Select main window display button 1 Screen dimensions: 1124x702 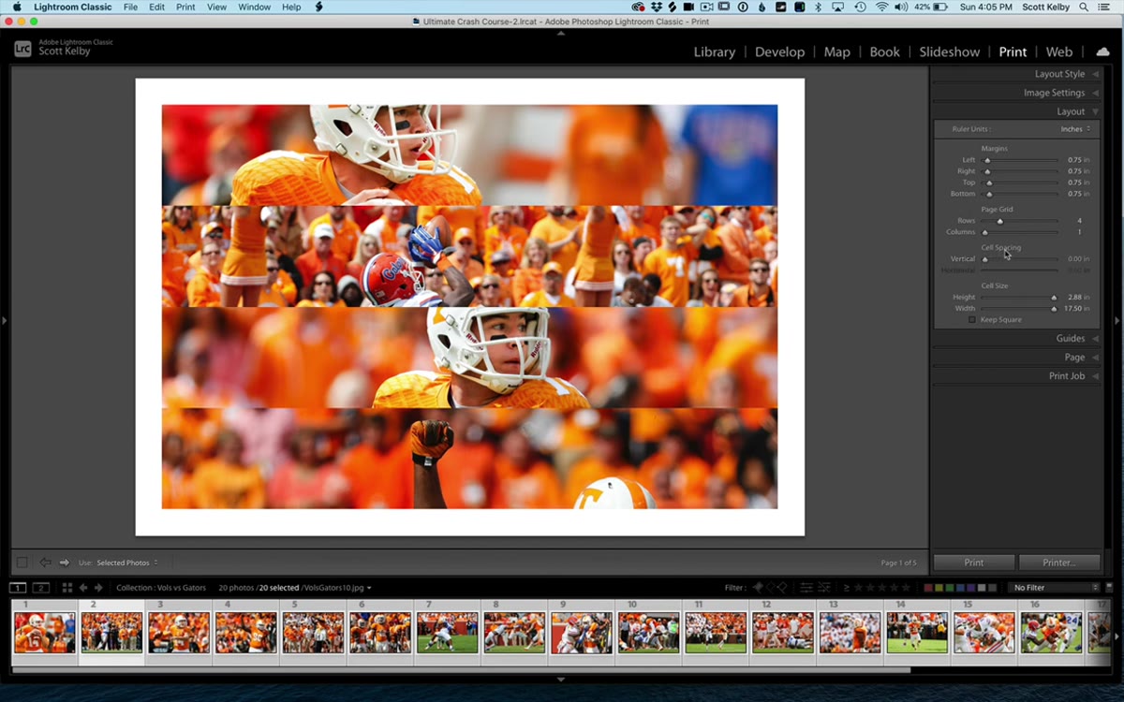[x=18, y=588]
